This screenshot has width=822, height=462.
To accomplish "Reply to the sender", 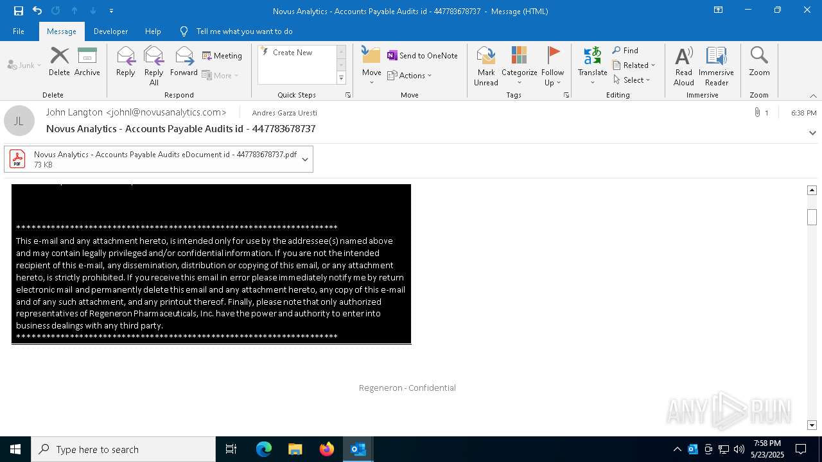I will click(x=126, y=62).
